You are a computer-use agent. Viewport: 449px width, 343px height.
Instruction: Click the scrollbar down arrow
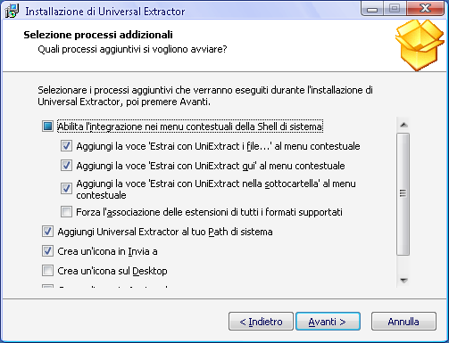coord(403,280)
